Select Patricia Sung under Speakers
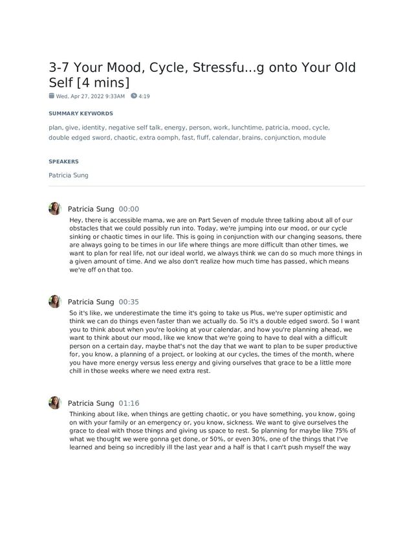 click(69, 175)
